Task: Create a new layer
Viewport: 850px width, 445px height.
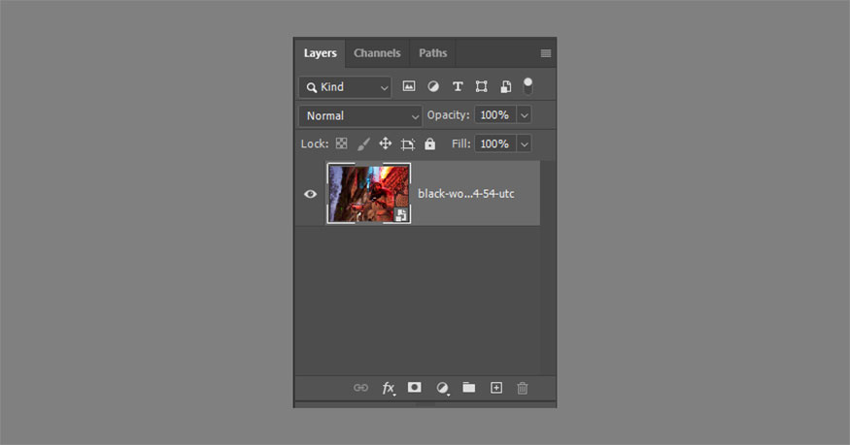Action: (496, 388)
